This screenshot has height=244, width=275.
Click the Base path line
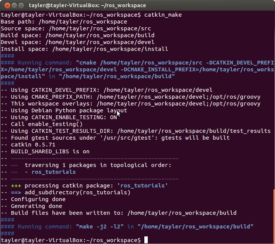pos(64,22)
